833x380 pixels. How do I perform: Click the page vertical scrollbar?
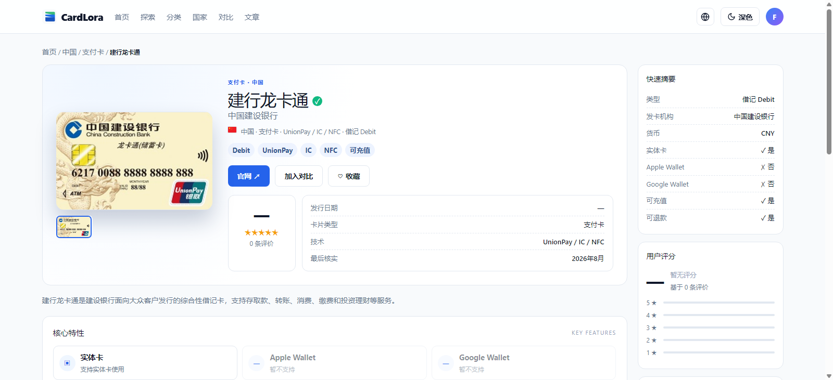[x=829, y=82]
